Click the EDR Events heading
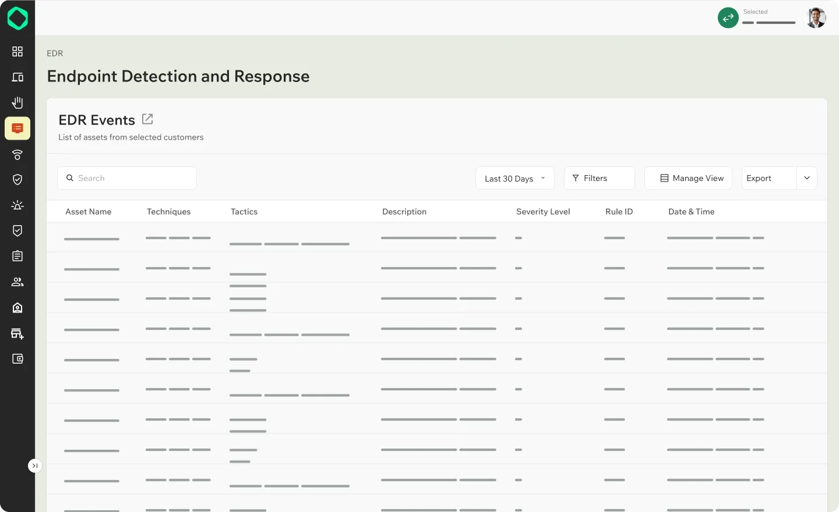839x512 pixels. (97, 120)
